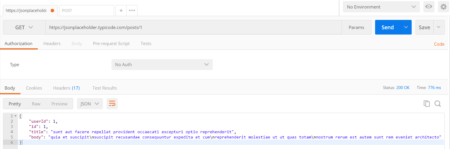This screenshot has height=149, width=450.
Task: Toggle the wrap lines icon
Action: pyautogui.click(x=112, y=104)
